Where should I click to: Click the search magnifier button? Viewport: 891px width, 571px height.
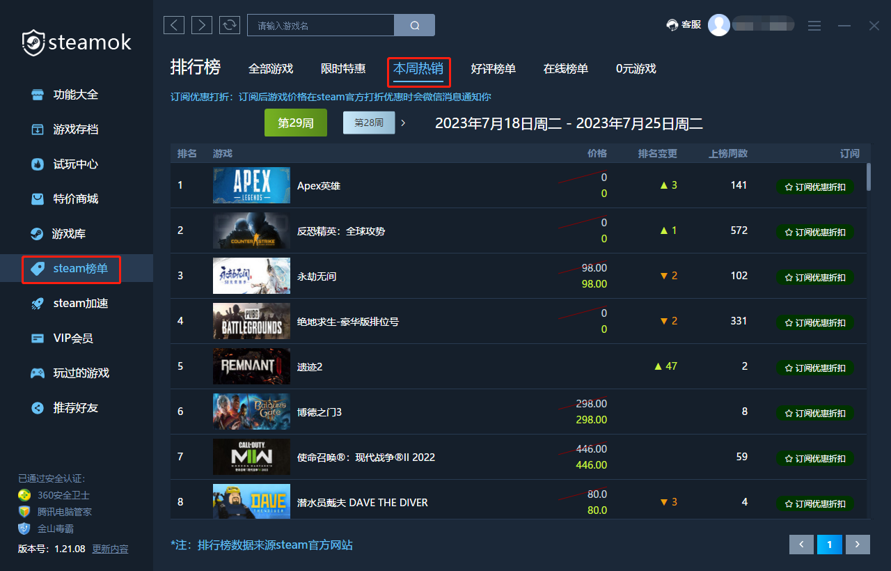click(x=415, y=26)
